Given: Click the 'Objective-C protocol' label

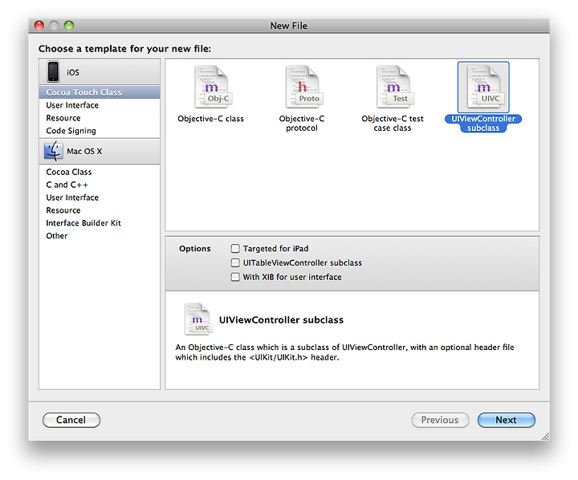Looking at the screenshot, I should pyautogui.click(x=302, y=123).
